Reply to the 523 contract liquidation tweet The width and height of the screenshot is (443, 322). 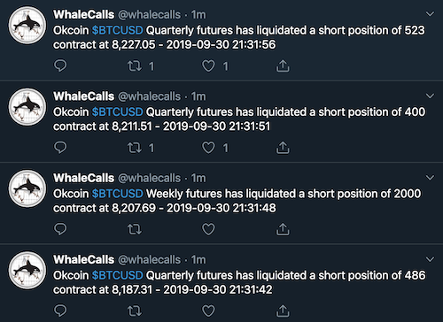(60, 65)
